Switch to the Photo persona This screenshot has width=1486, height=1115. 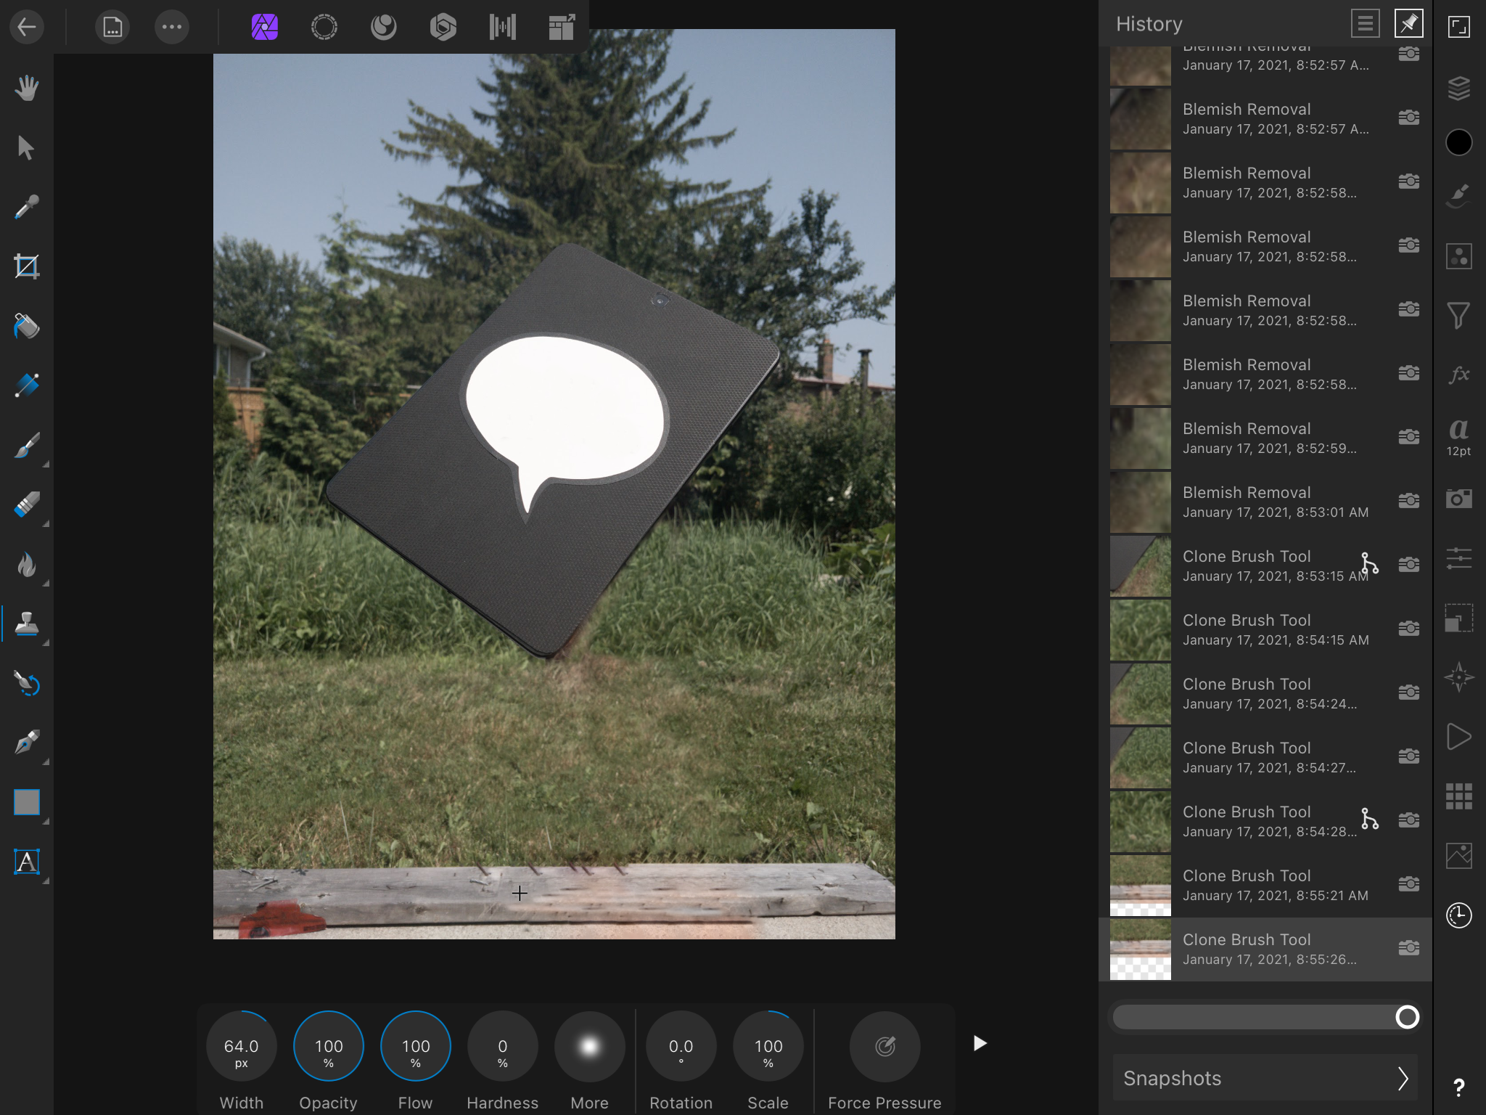[265, 28]
